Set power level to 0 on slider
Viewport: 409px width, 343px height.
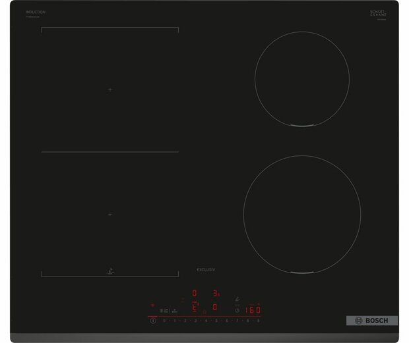click(x=163, y=321)
